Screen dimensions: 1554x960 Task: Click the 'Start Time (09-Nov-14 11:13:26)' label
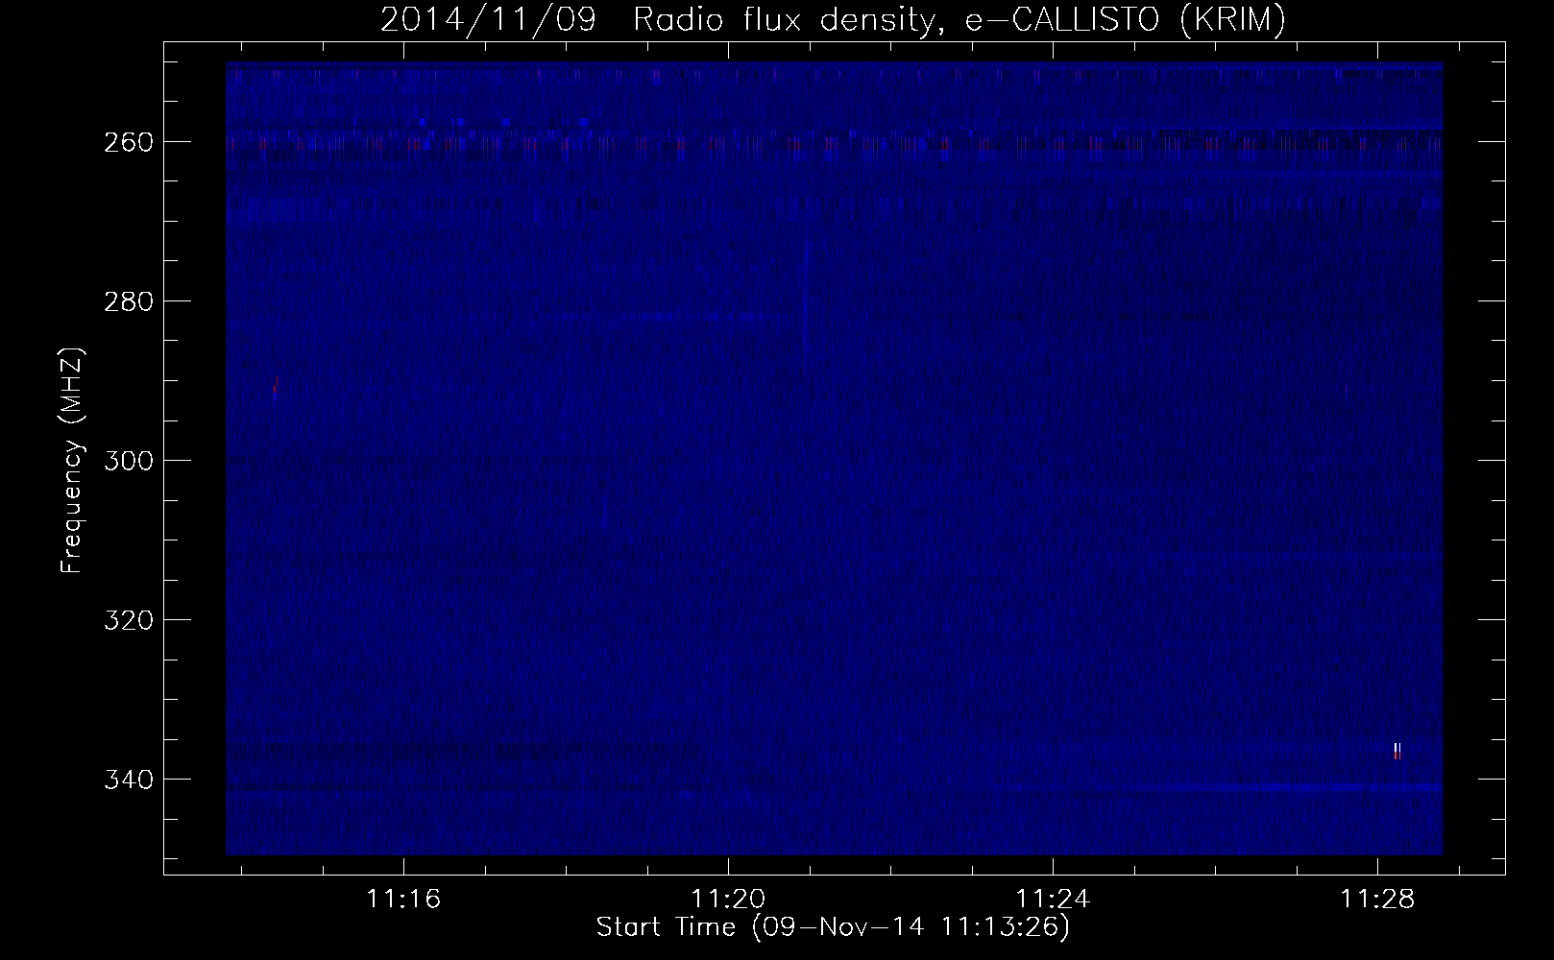coord(833,928)
